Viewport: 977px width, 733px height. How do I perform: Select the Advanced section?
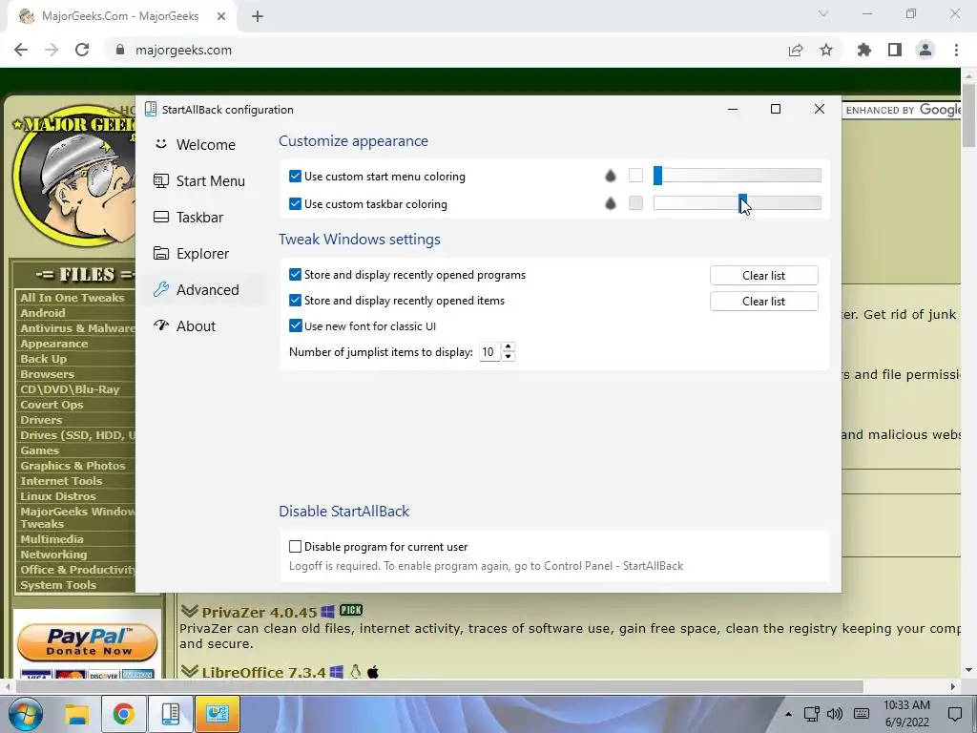[197, 290]
